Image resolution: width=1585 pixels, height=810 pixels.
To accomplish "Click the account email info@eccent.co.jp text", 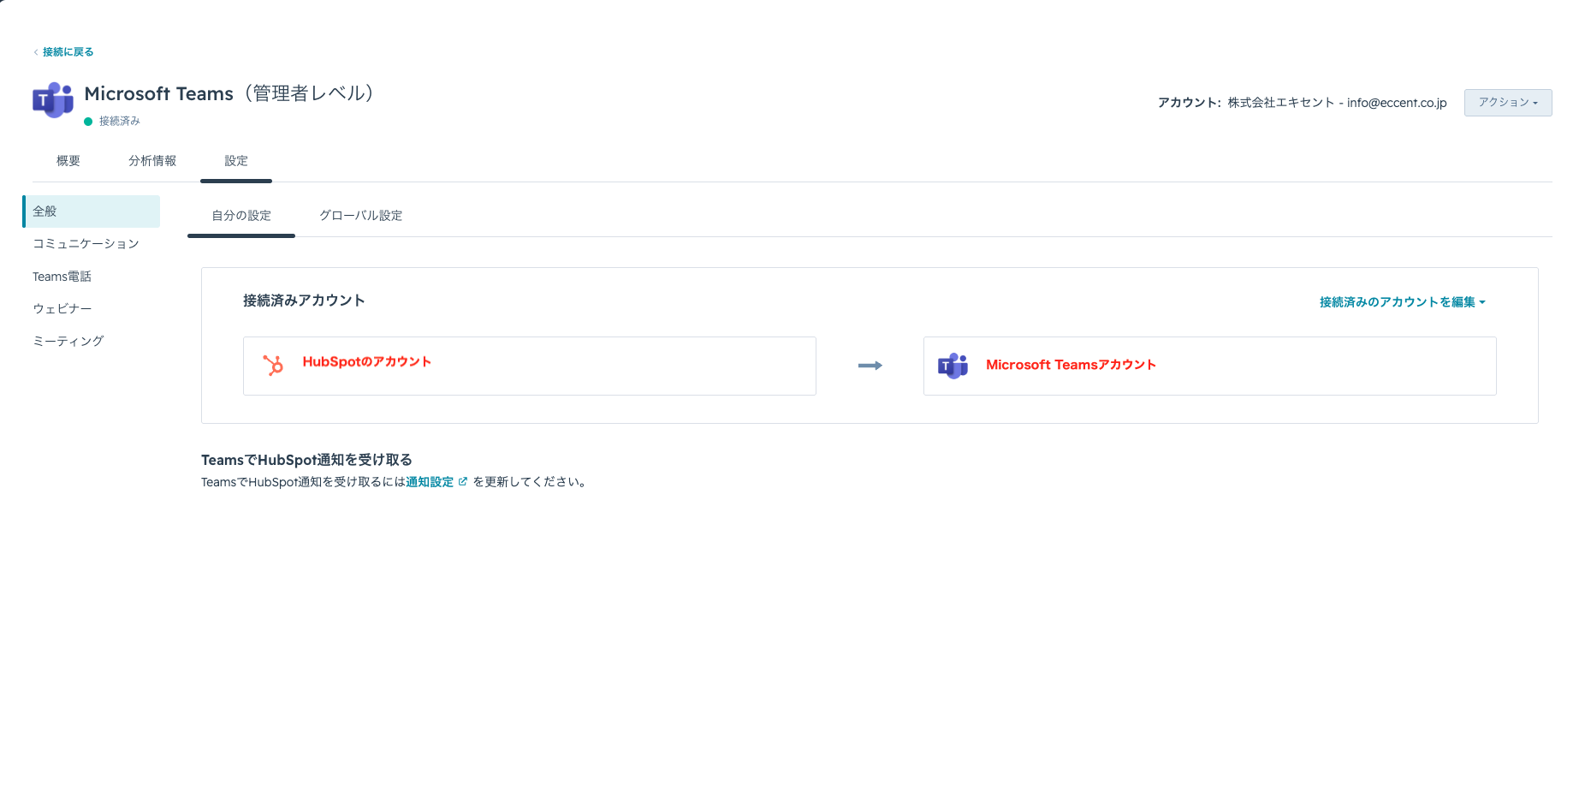I will point(1397,103).
